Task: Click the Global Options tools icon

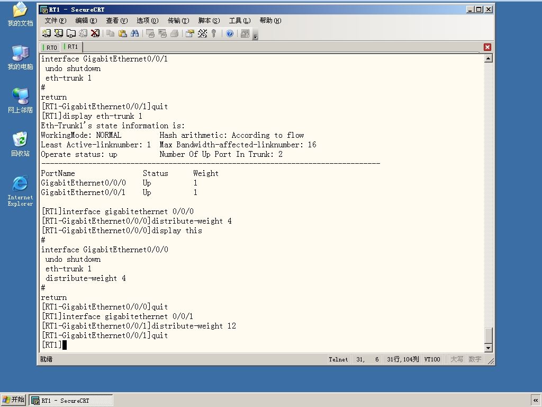Action: (x=202, y=33)
